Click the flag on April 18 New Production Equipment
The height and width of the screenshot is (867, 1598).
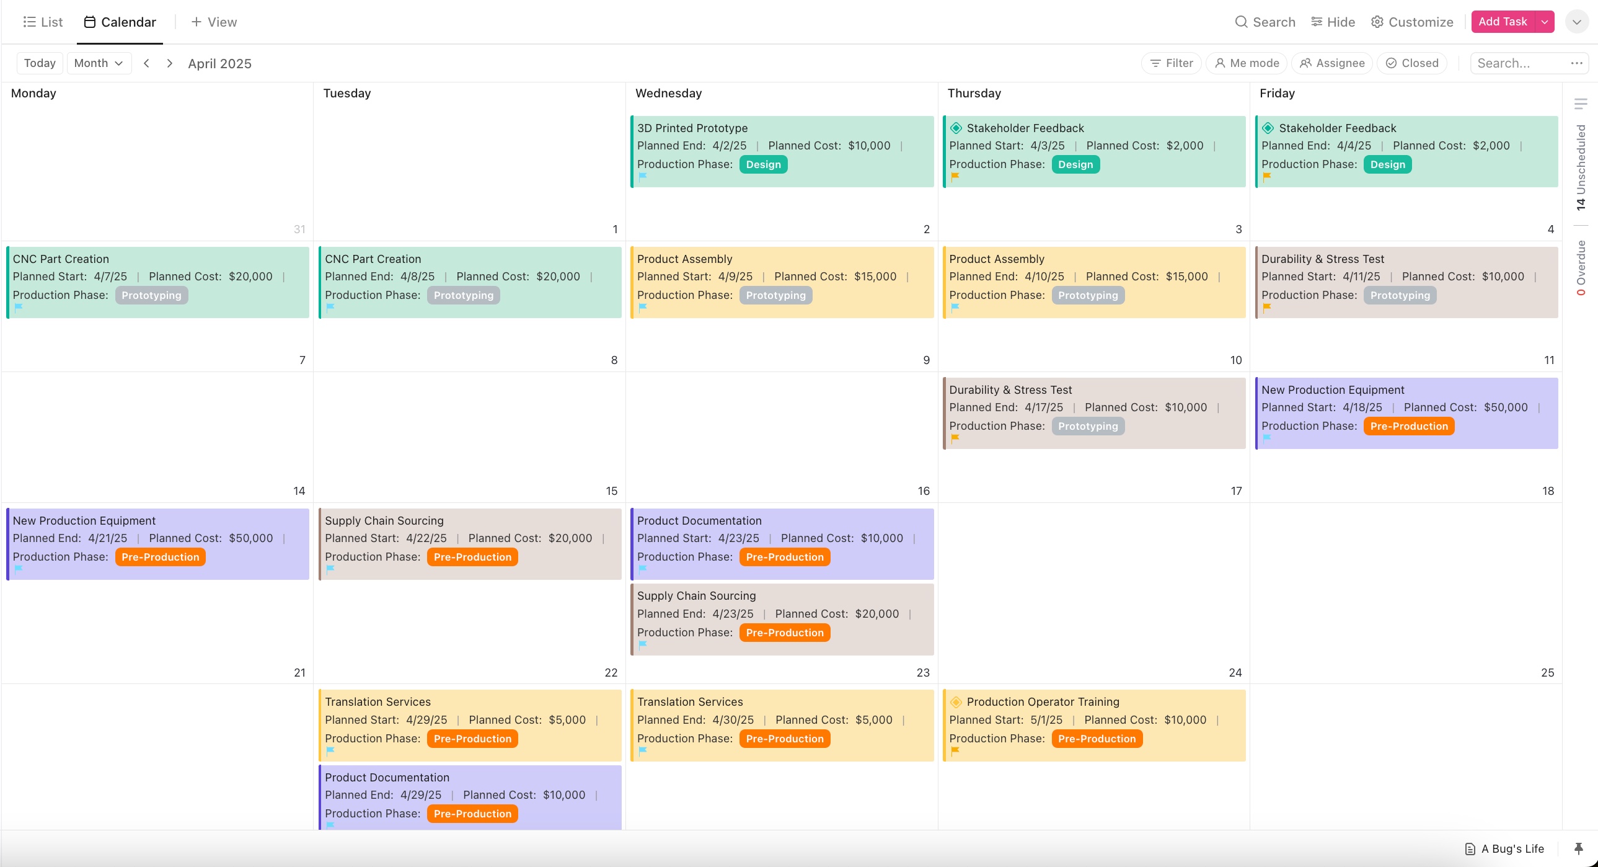1267,439
